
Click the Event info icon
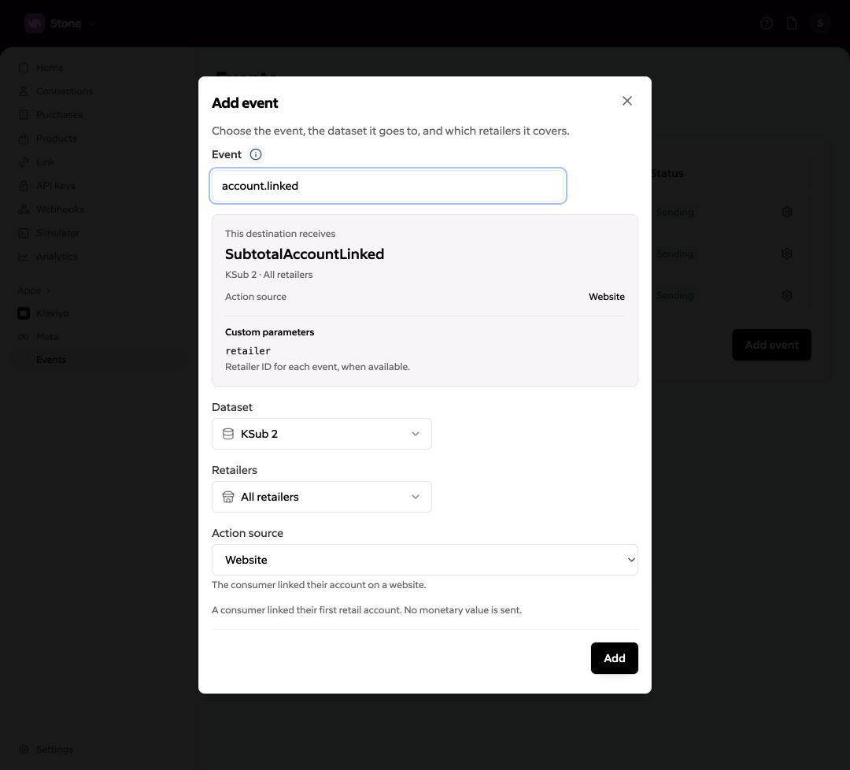[255, 154]
